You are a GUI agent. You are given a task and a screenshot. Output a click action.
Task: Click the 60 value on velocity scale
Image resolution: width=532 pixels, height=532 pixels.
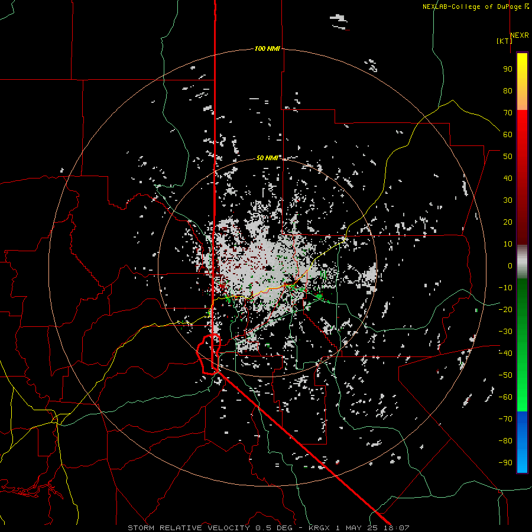[x=508, y=135]
